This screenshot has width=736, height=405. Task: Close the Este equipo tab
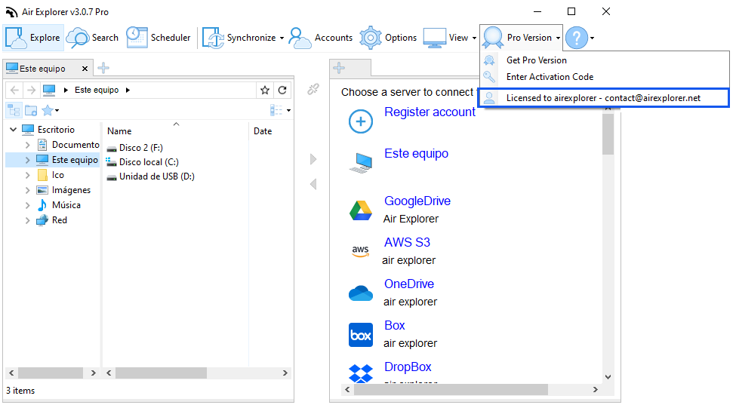click(85, 69)
